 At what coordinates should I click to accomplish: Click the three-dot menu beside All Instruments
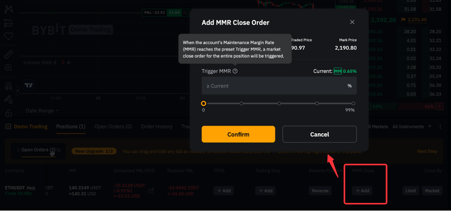440,127
